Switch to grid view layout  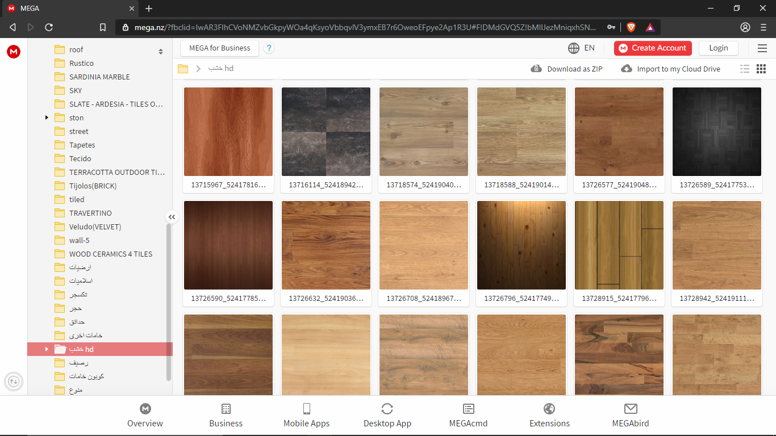[761, 68]
